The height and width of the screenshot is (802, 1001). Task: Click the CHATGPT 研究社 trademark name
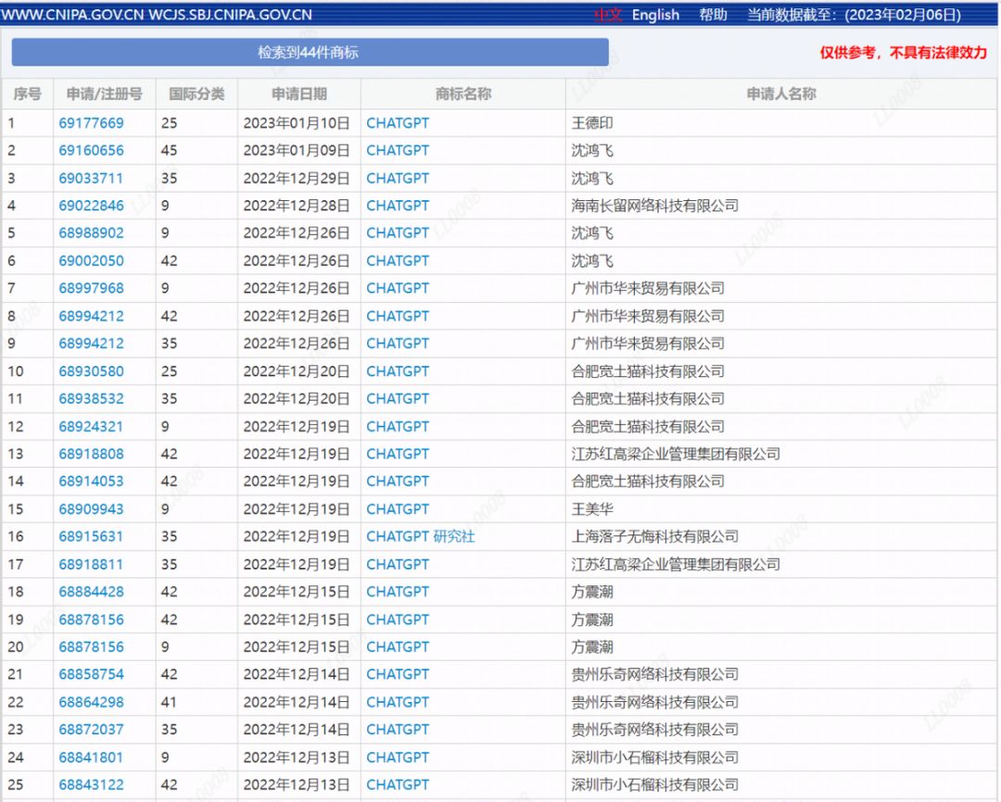pos(420,536)
